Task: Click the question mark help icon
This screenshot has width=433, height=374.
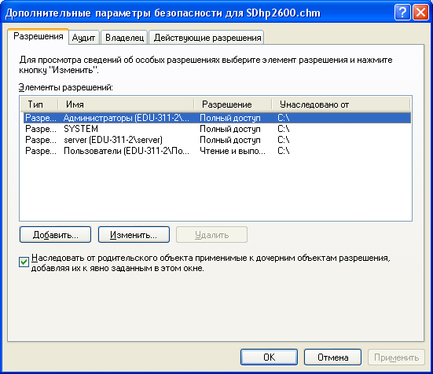Action: 402,13
